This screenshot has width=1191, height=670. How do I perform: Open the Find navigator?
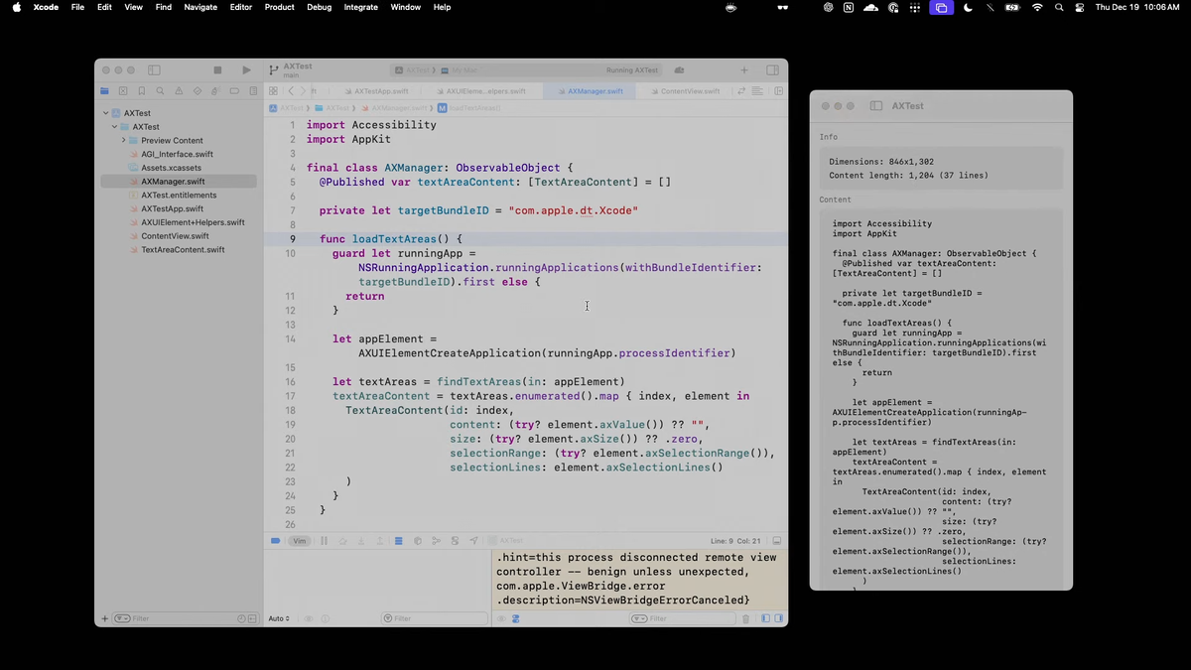160,90
